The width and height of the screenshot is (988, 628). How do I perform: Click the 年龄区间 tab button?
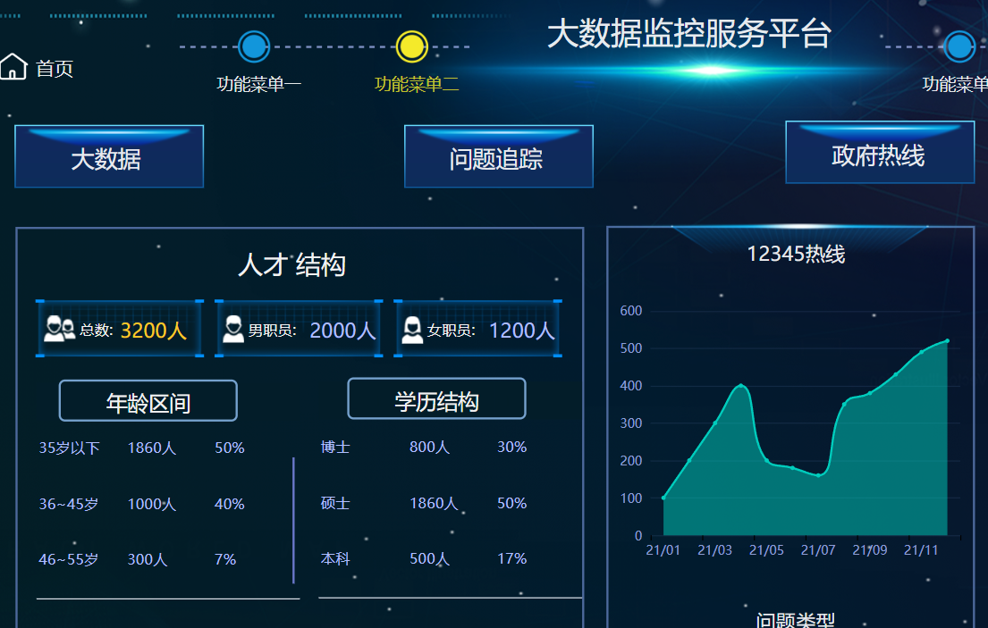click(x=148, y=401)
